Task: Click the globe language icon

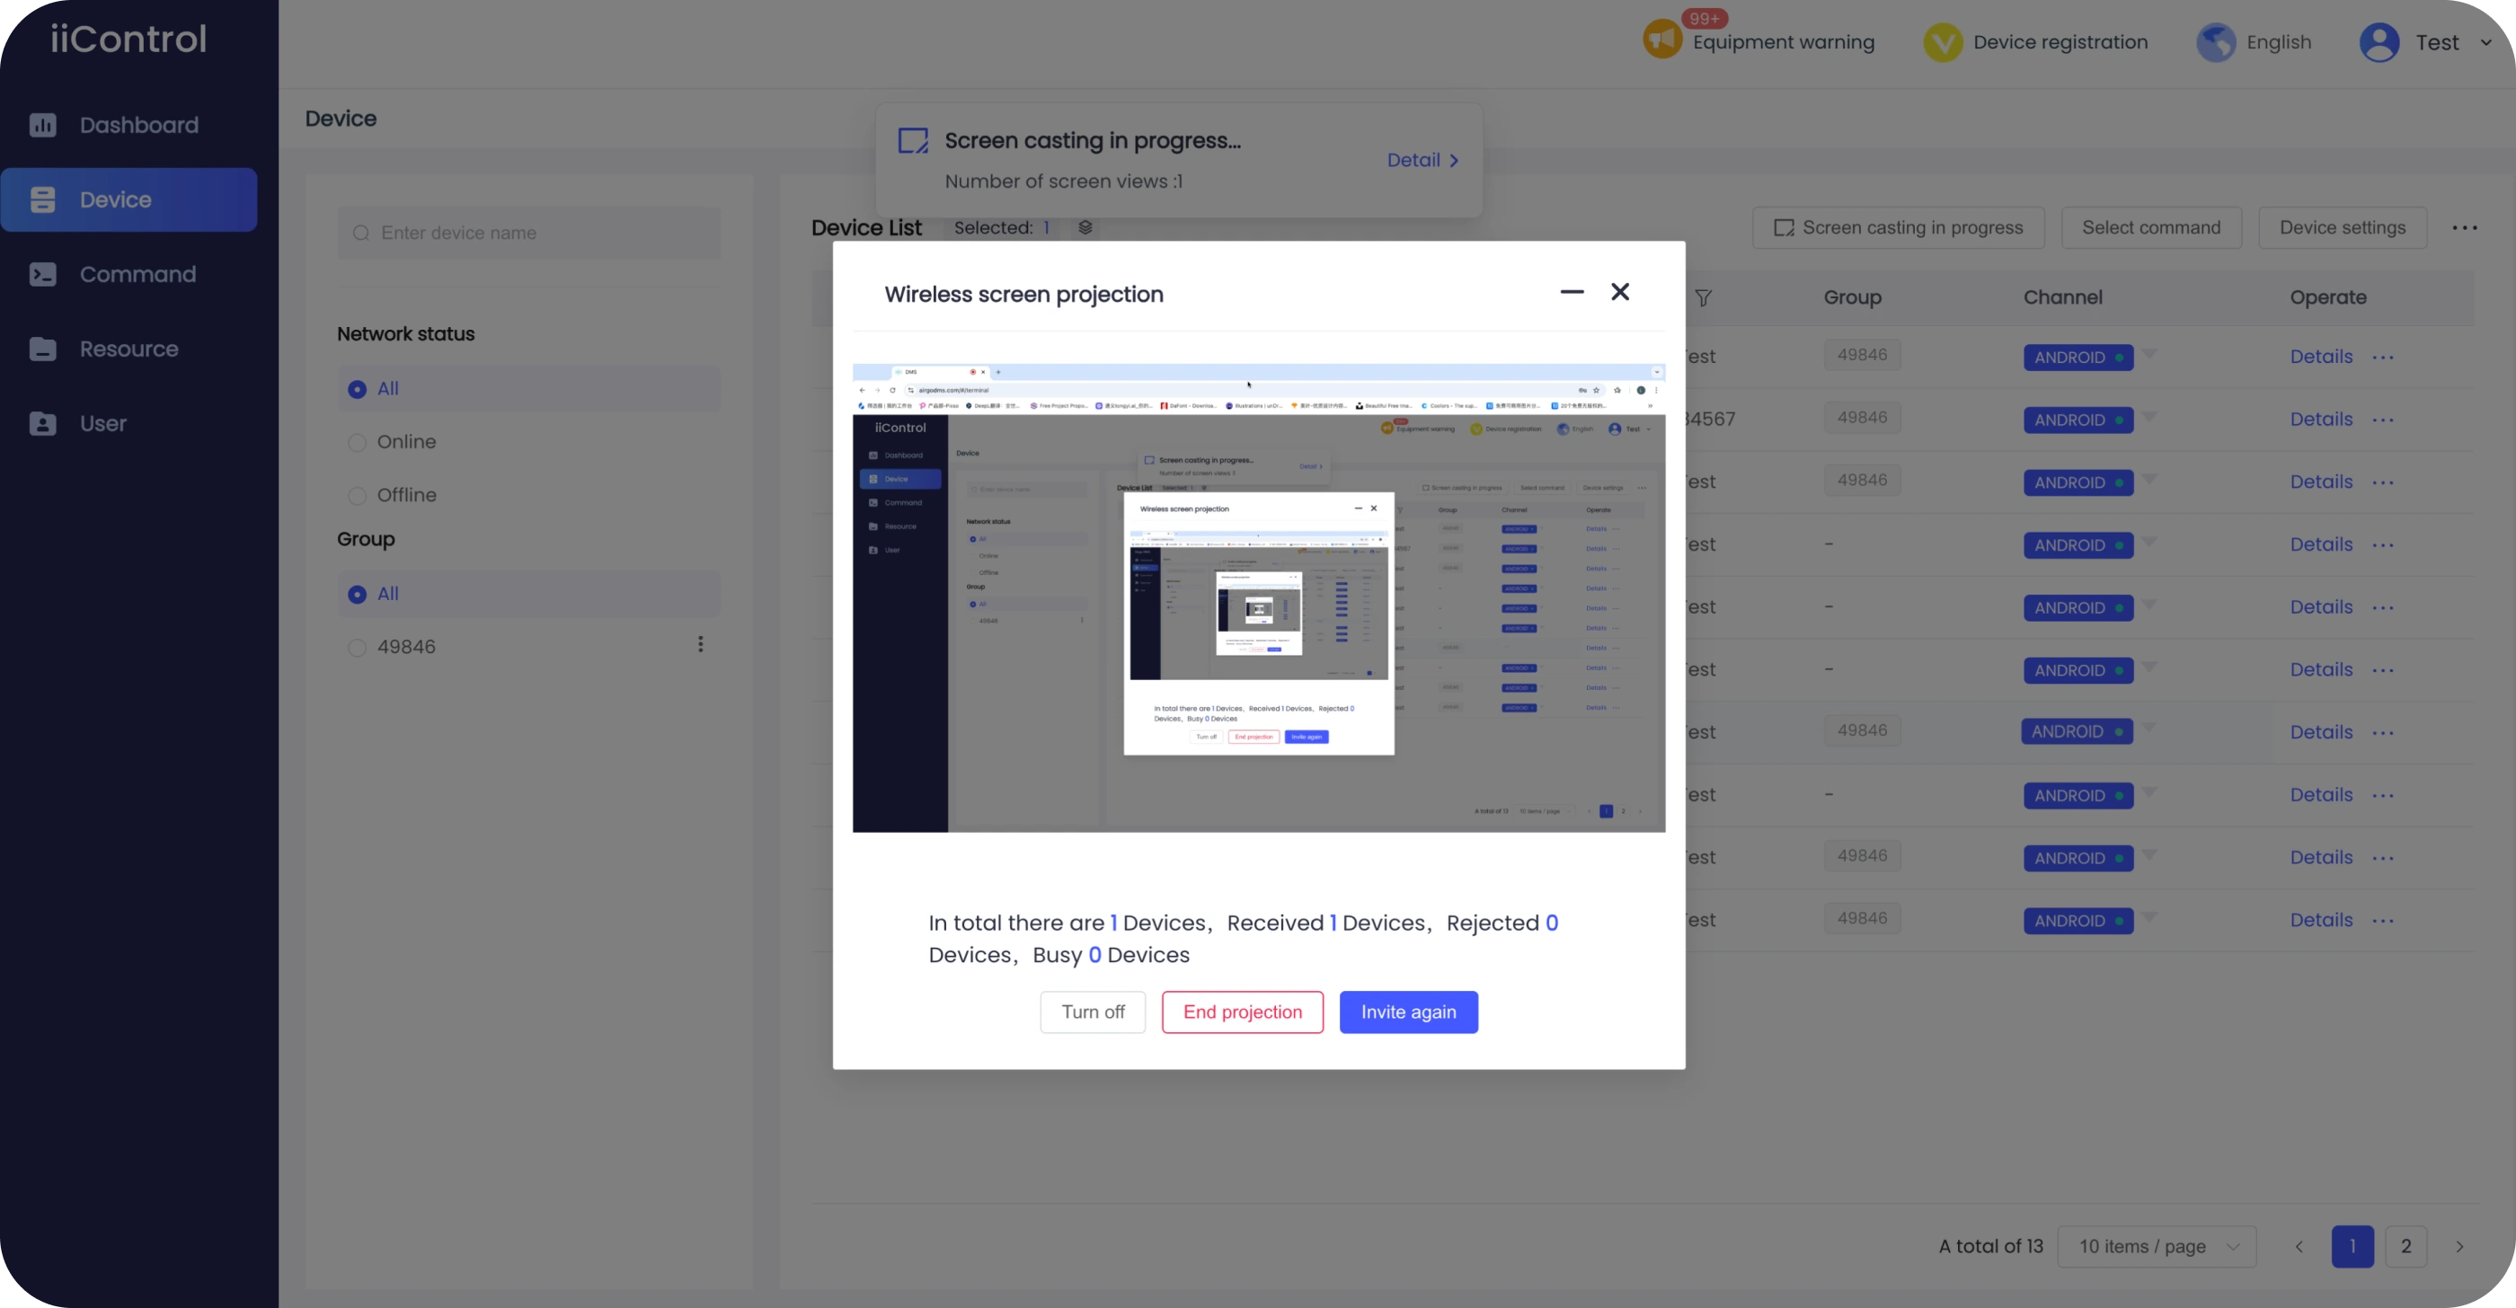Action: [x=2215, y=42]
